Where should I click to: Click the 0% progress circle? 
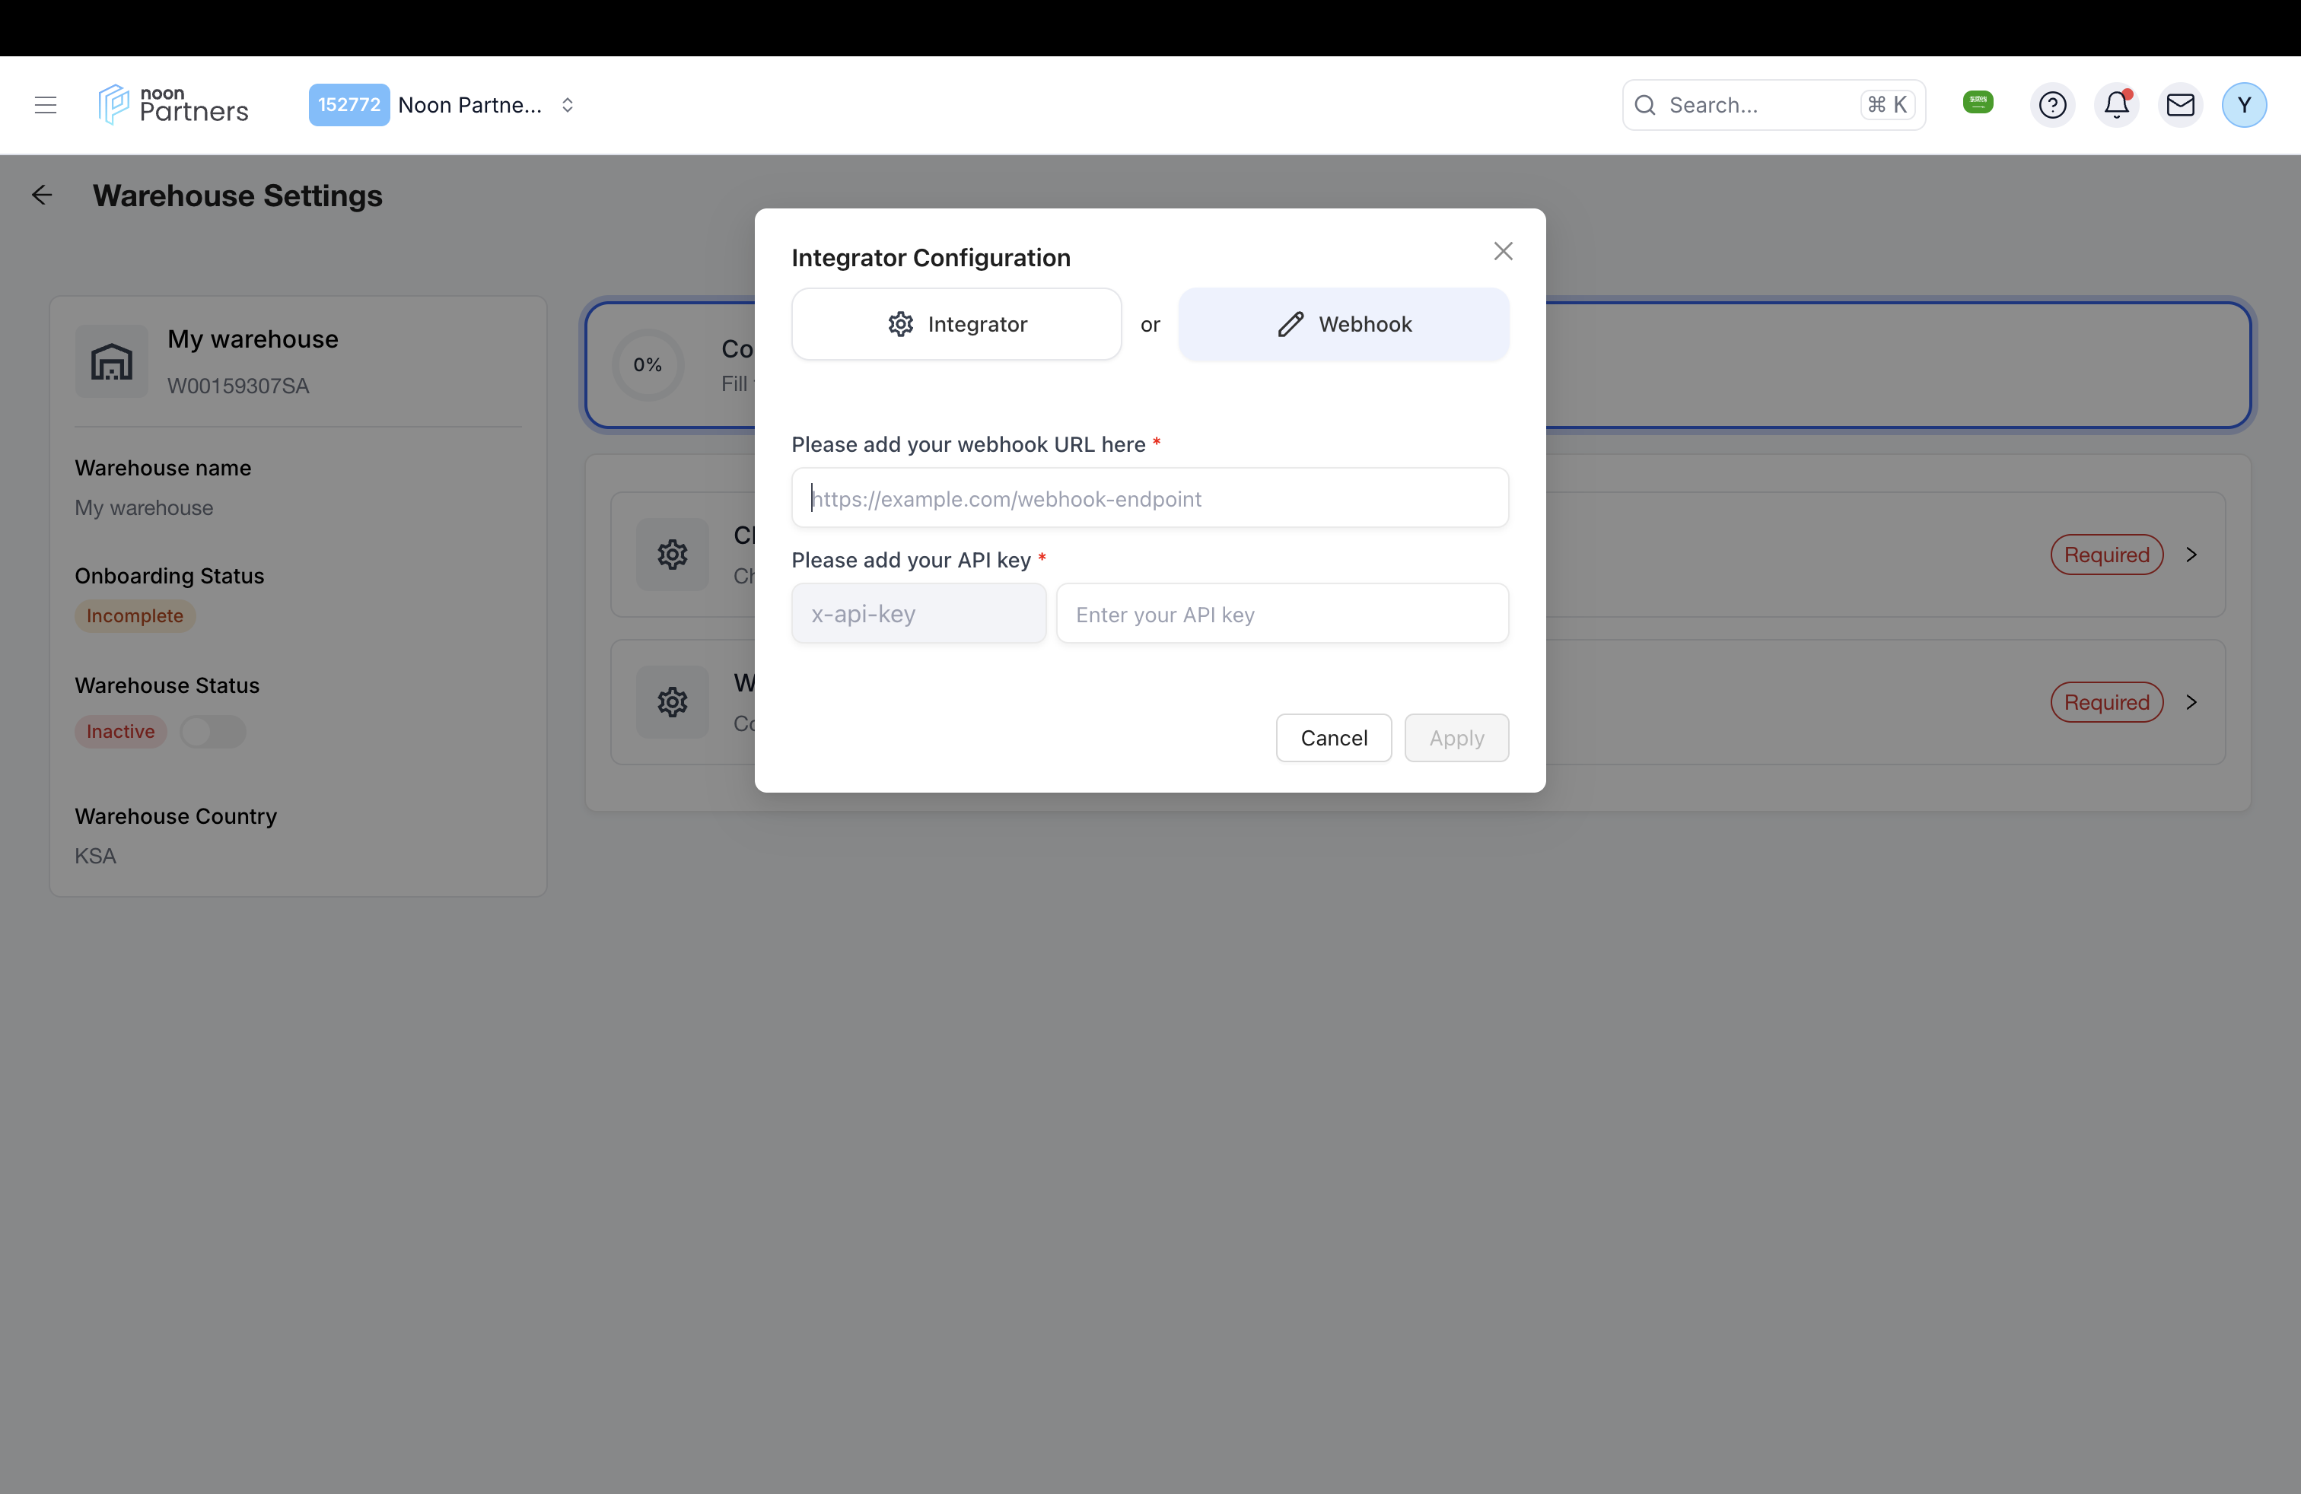coord(648,364)
